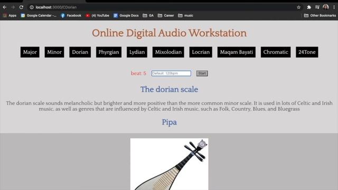
Task: Select the Minor scale button
Action: coord(54,52)
